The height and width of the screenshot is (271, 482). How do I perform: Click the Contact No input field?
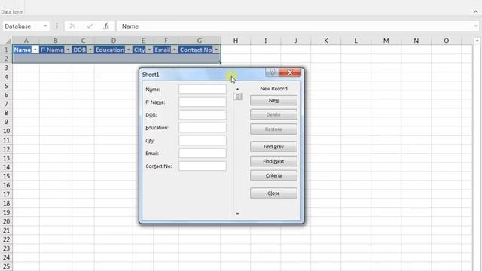[203, 166]
